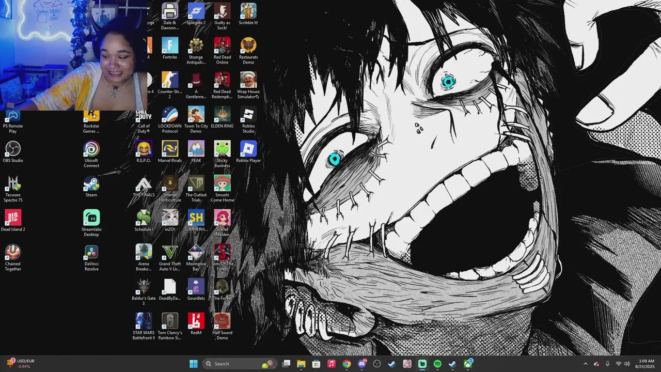The height and width of the screenshot is (372, 661).
Task: Open the Splitgate 2 desktop shortcut
Action: point(196,14)
